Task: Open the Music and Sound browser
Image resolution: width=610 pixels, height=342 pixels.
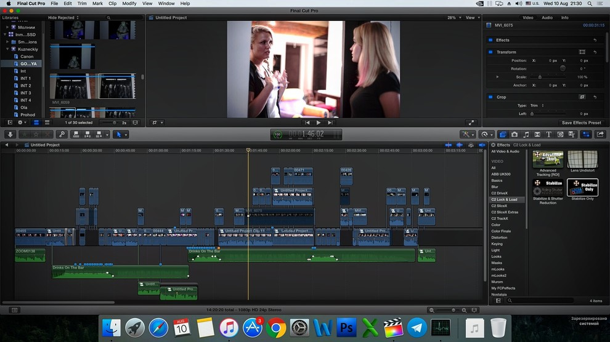Action: tap(526, 134)
